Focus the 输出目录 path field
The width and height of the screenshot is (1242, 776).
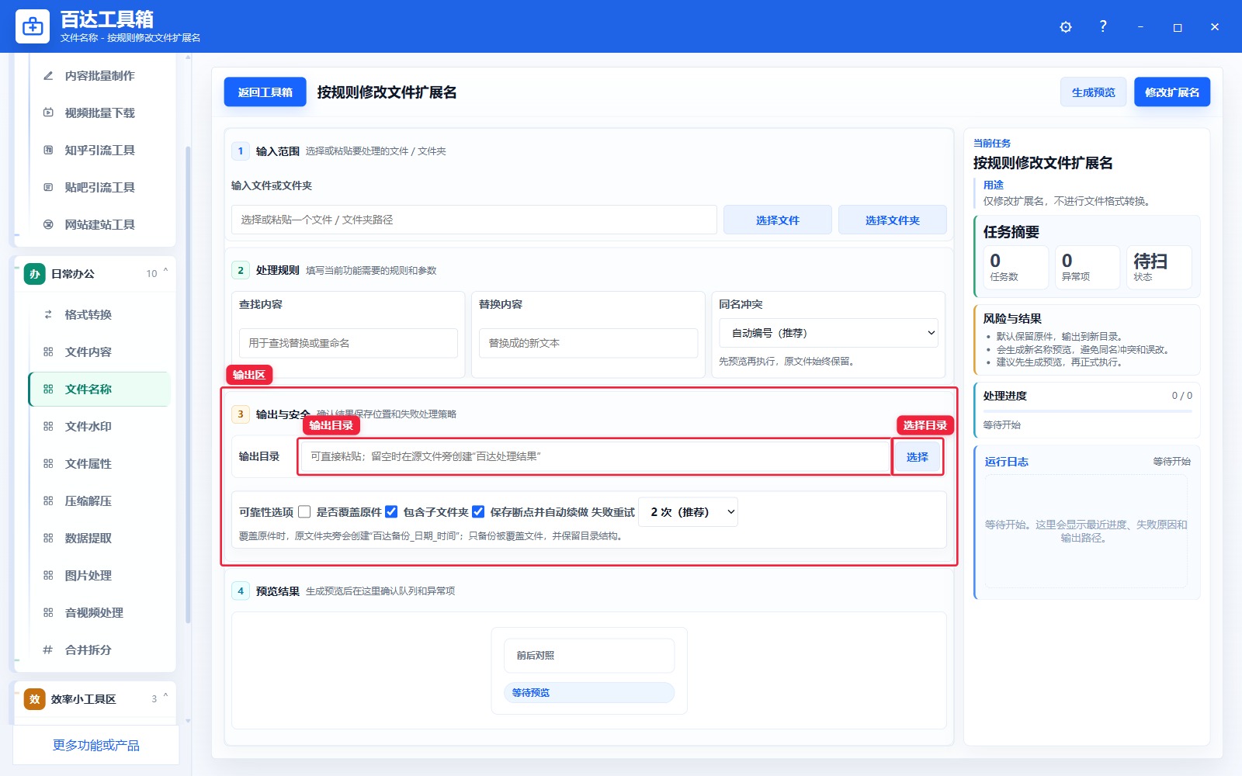[x=595, y=457]
